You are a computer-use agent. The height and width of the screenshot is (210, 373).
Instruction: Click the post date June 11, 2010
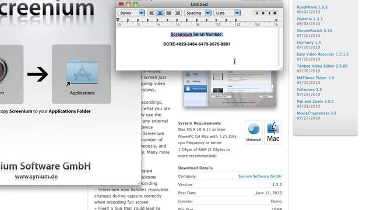(269, 193)
